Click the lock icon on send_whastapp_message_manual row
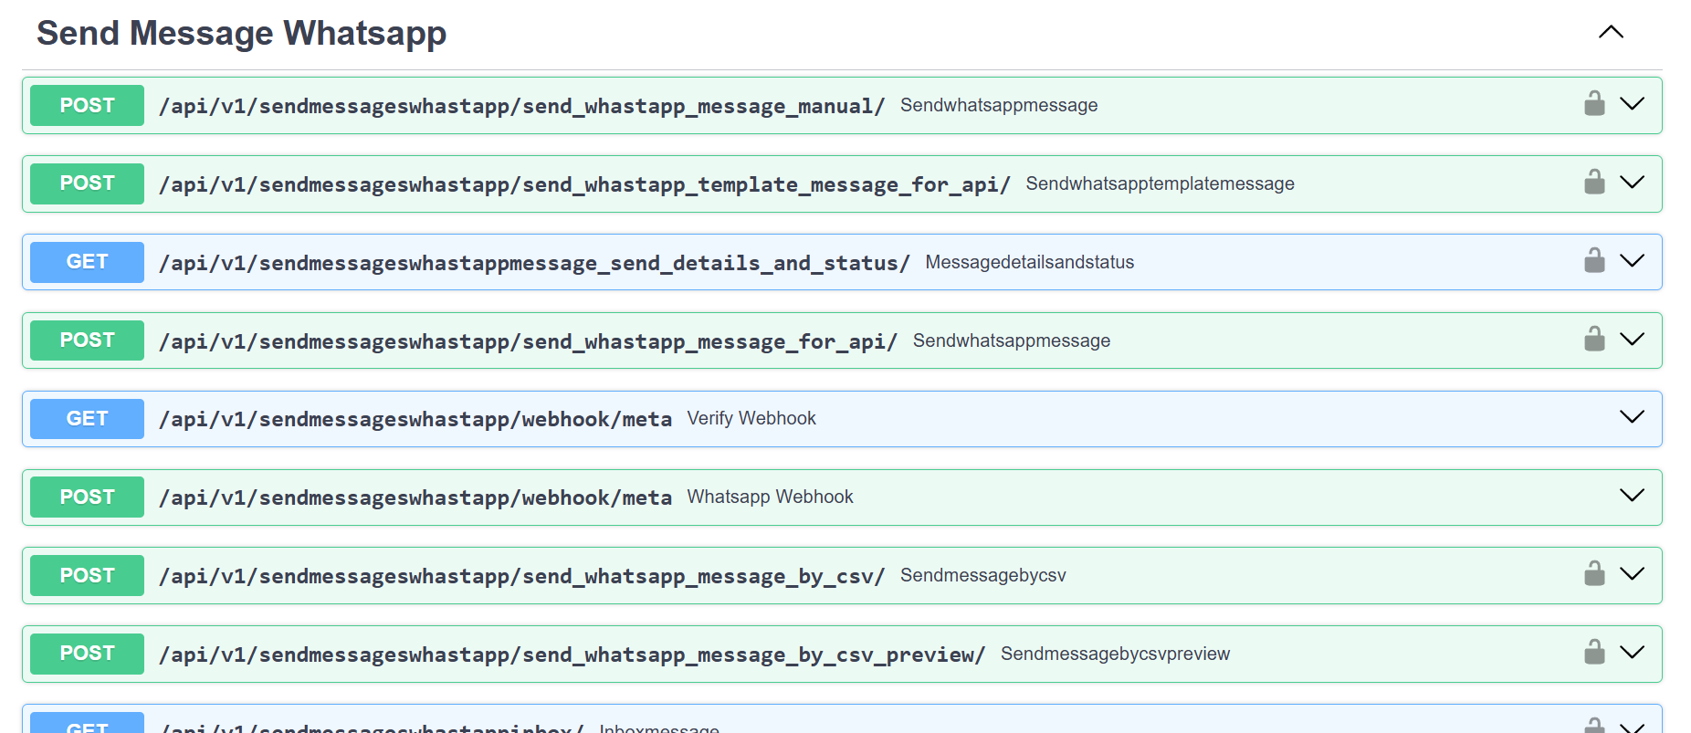 (1594, 104)
